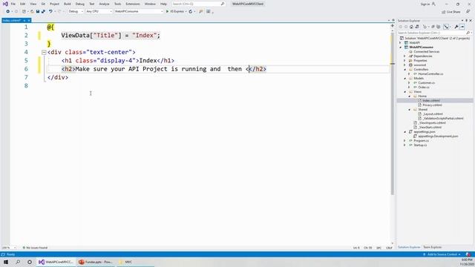The width and height of the screenshot is (475, 267).
Task: Open the Edit menu
Action: (x=23, y=4)
